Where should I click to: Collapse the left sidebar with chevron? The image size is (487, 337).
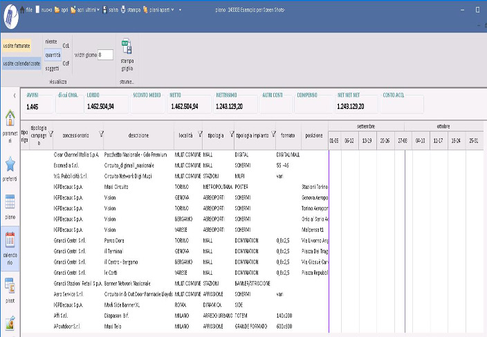tap(15, 95)
